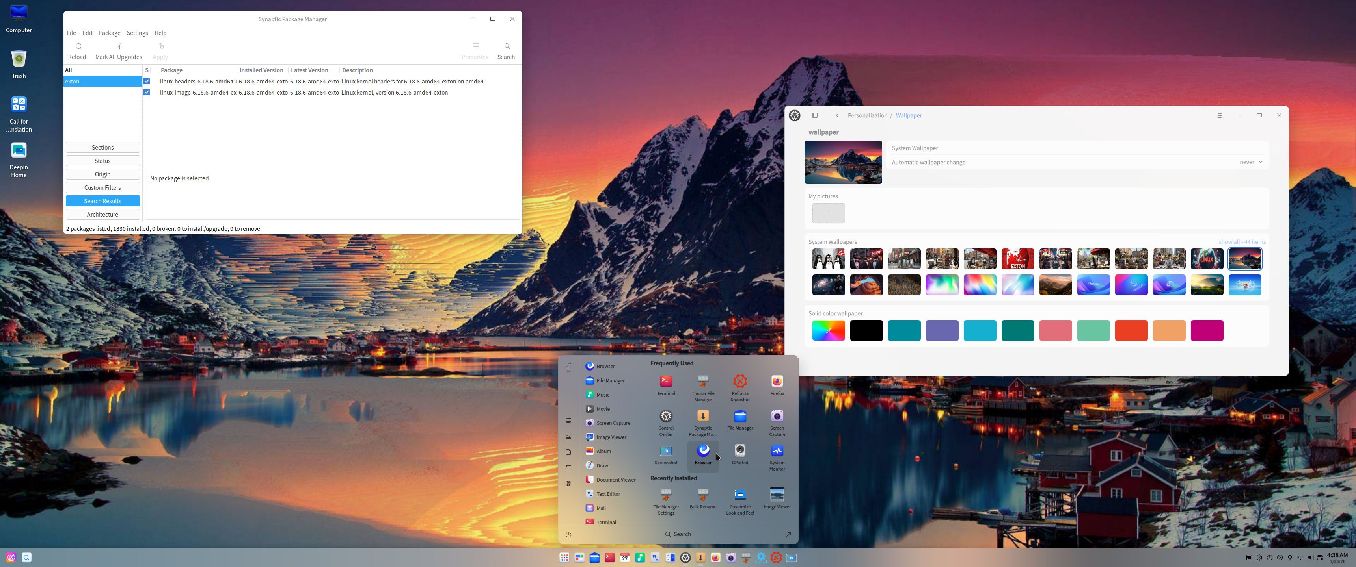Click the Custom Filters button
Viewport: 1356px width, 567px height.
pos(102,187)
